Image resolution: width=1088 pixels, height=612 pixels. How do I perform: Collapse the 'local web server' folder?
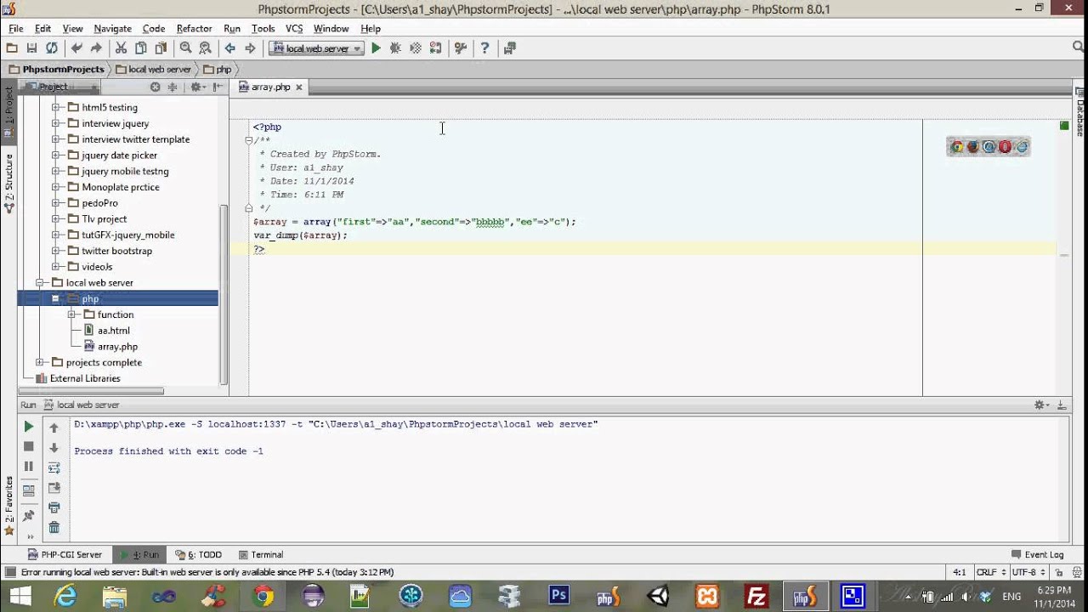(40, 282)
